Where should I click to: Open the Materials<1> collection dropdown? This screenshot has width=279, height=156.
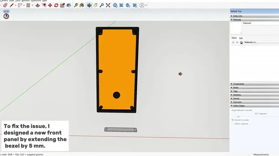click(262, 42)
